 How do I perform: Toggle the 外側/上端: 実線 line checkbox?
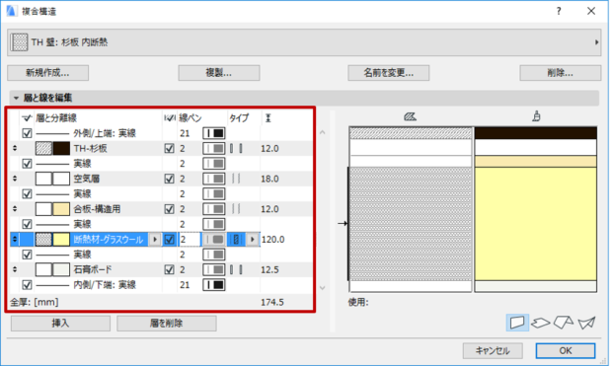27,133
